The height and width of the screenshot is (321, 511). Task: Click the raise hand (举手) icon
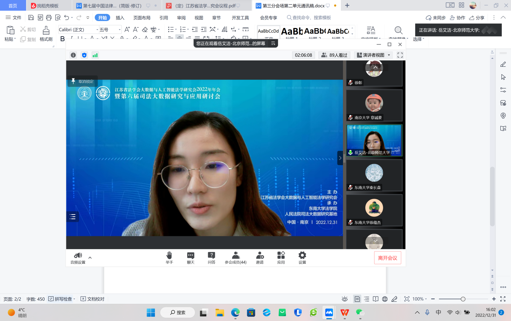coord(169,257)
